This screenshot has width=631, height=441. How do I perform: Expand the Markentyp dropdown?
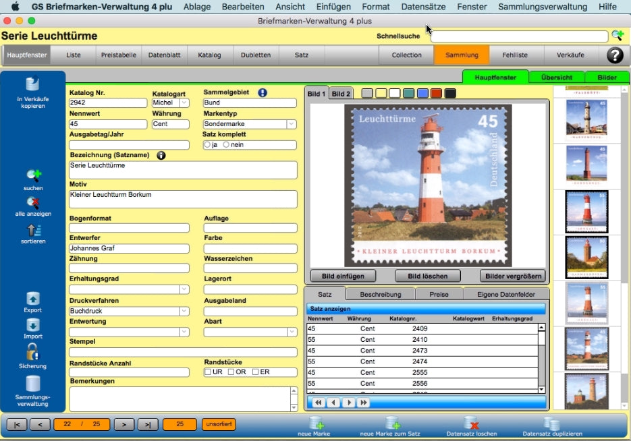pyautogui.click(x=292, y=124)
